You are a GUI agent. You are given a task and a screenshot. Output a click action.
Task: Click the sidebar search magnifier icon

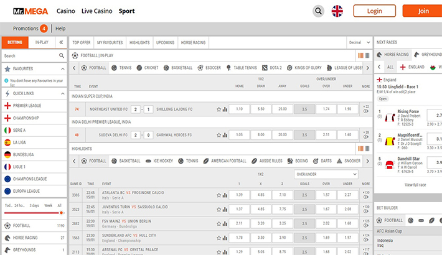tap(62, 55)
